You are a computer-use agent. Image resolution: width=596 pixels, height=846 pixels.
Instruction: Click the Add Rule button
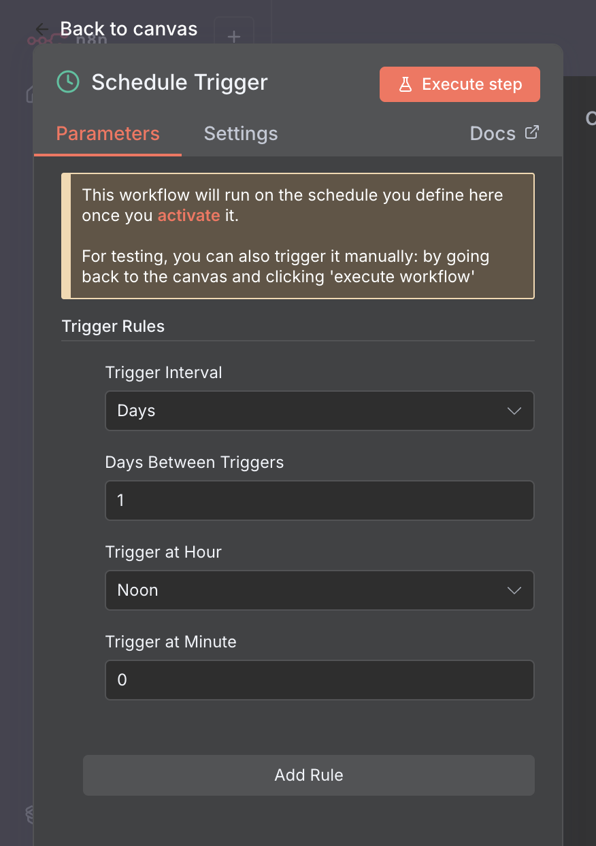(308, 775)
